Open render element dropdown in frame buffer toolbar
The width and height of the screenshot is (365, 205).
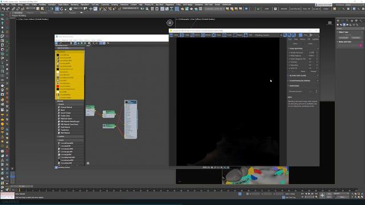point(269,35)
